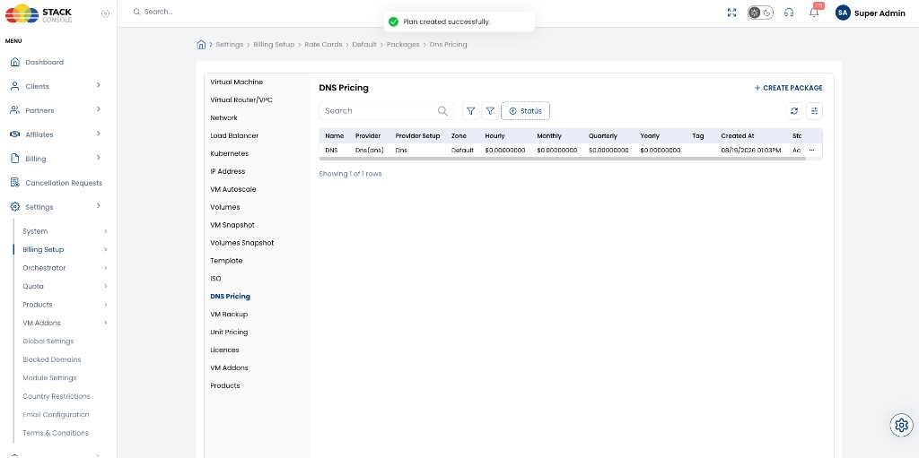Open notifications bell
This screenshot has height=458, width=919.
[x=814, y=13]
